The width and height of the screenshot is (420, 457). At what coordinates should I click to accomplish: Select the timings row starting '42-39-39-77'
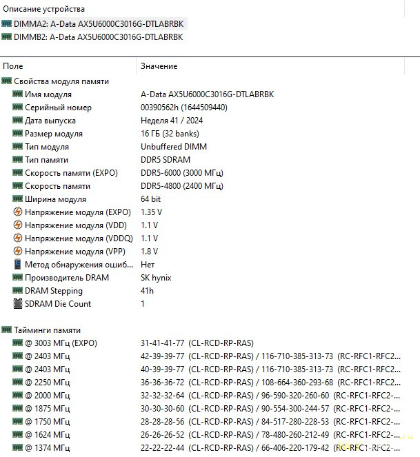270,356
